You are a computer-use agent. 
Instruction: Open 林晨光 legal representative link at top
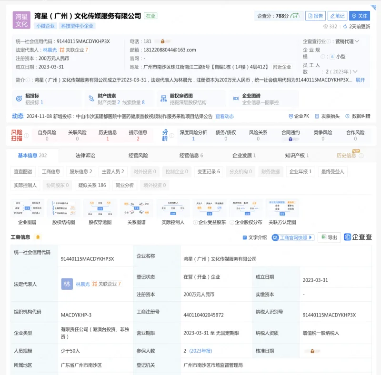click(50, 50)
